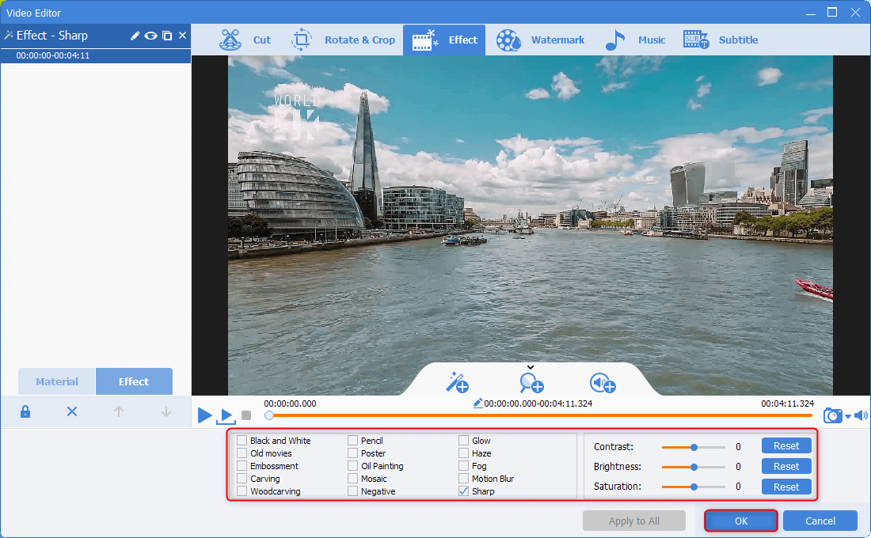Enable the Black and White effect
Viewport: 871px width, 538px height.
[242, 440]
